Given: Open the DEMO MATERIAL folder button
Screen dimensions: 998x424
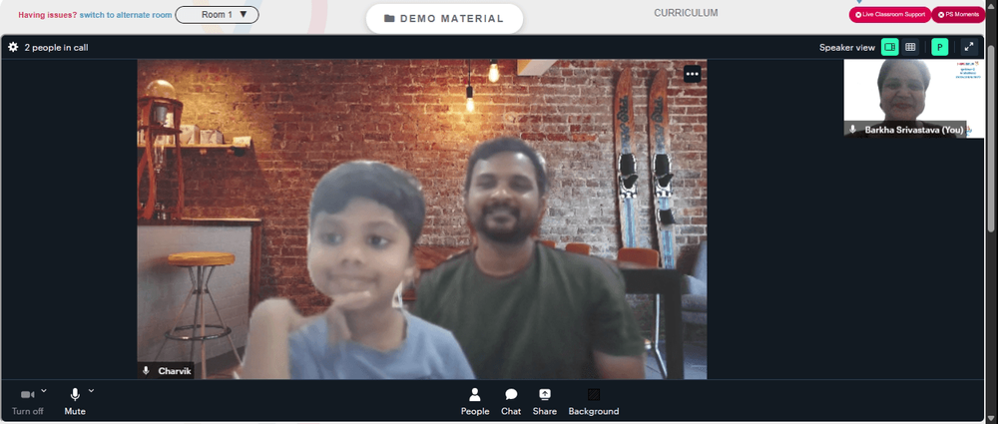Looking at the screenshot, I should coord(444,19).
